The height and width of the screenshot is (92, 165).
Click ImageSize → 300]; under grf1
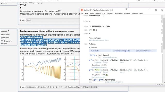tap(100, 65)
